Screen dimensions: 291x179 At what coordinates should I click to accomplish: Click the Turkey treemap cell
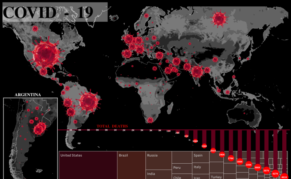coord(216,176)
